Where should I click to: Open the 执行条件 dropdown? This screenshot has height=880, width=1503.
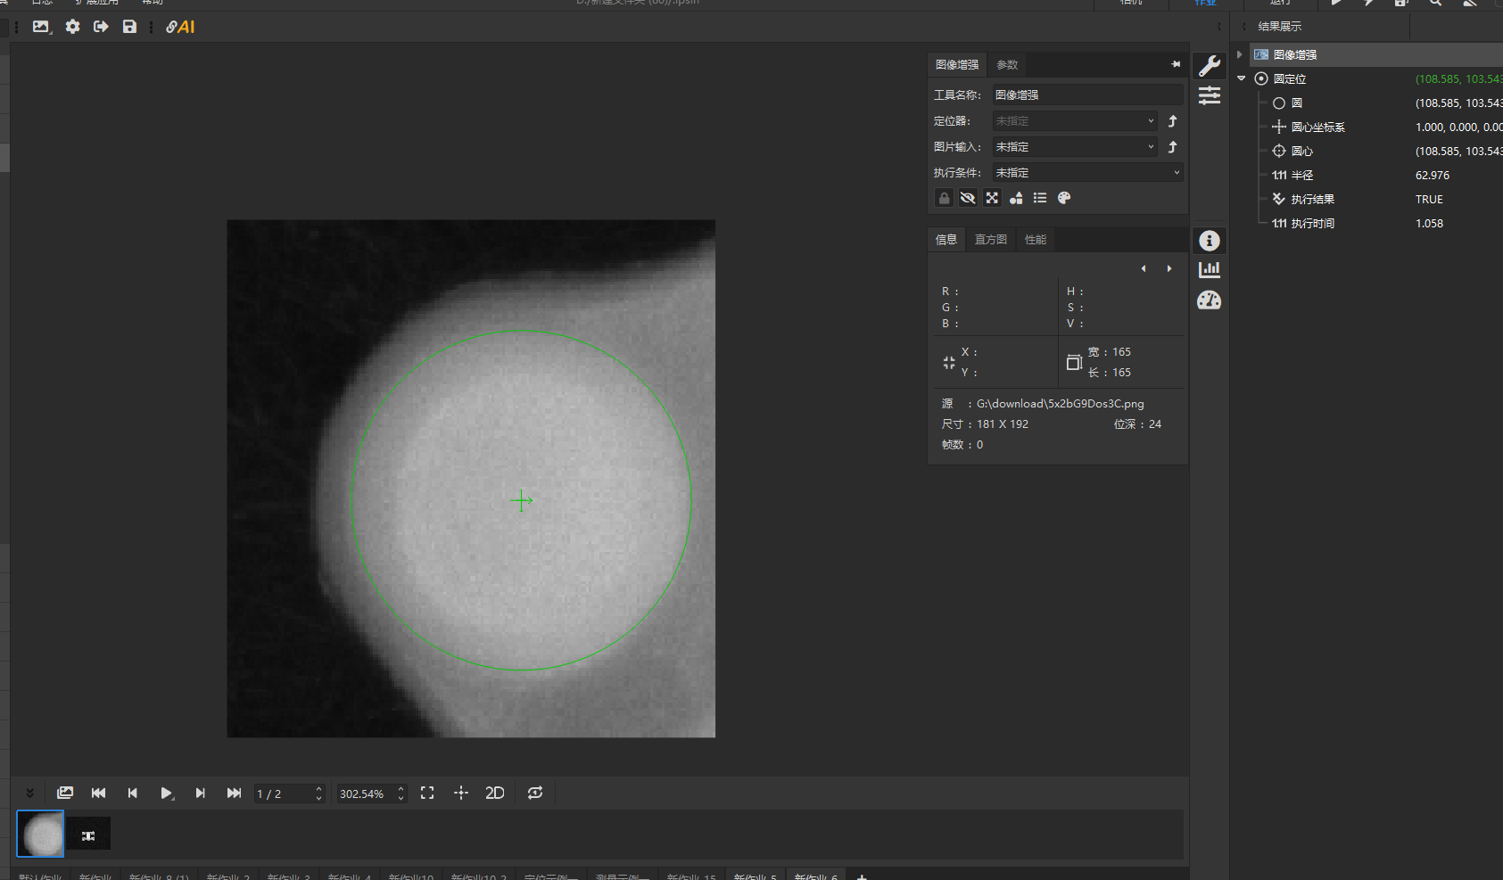coord(1087,173)
